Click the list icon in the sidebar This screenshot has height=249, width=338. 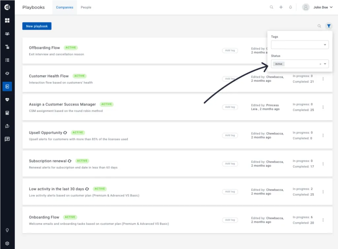coord(7,60)
